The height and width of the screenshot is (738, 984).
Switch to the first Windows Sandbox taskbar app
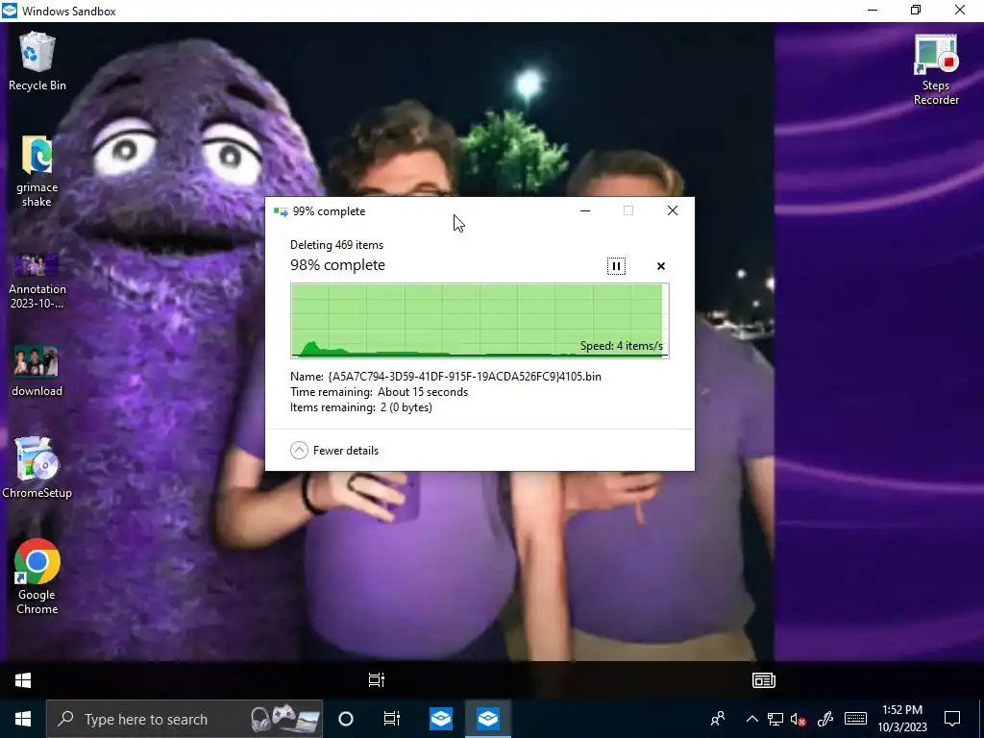[441, 719]
